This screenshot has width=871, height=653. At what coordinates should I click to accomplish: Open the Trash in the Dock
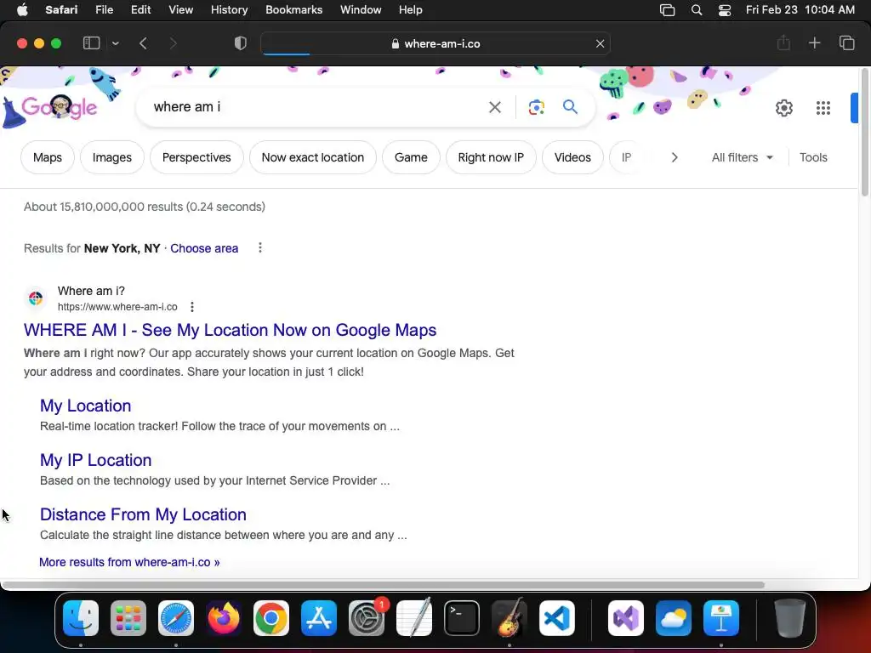(790, 618)
